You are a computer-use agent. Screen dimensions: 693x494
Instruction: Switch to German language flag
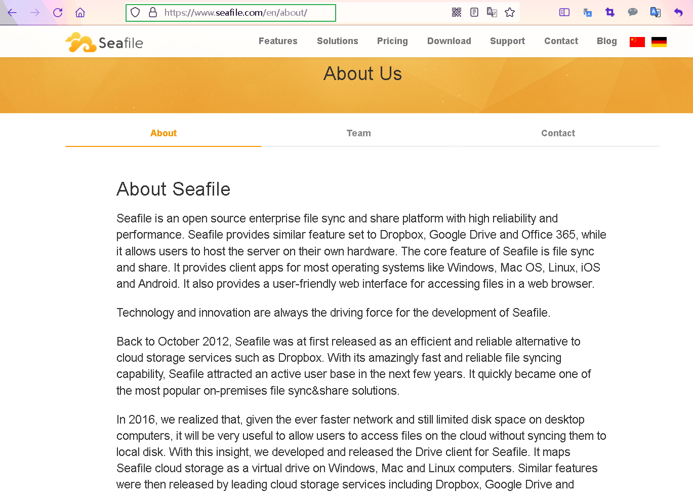[x=659, y=42]
